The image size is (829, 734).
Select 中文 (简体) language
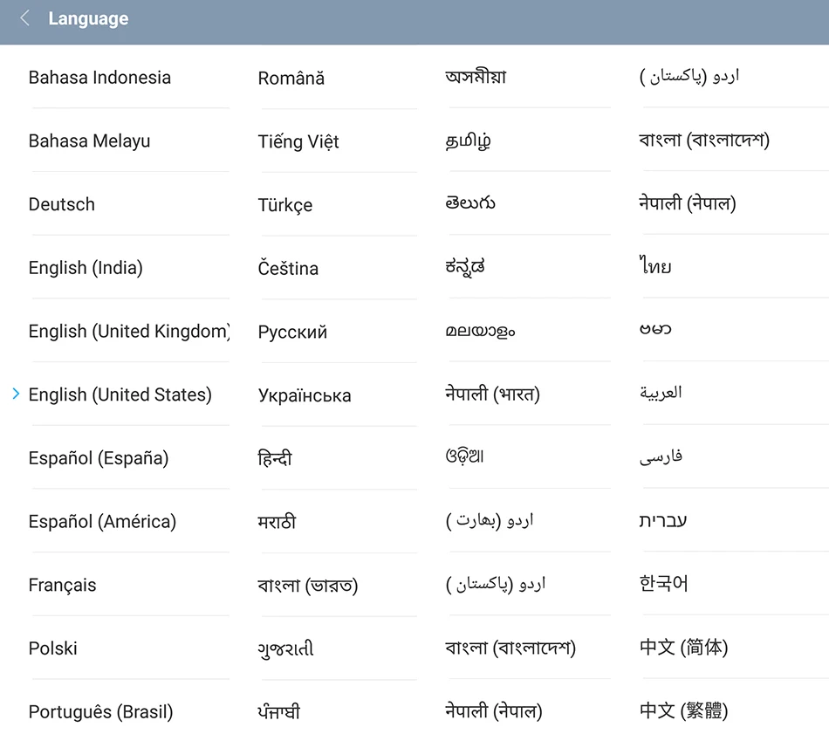click(x=683, y=647)
